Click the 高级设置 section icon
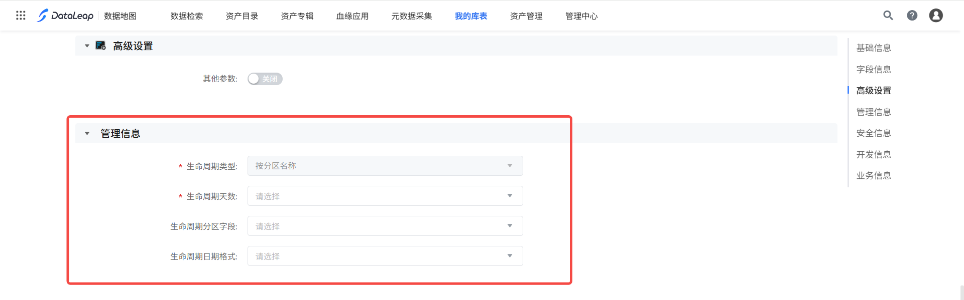Image resolution: width=964 pixels, height=300 pixels. tap(100, 46)
